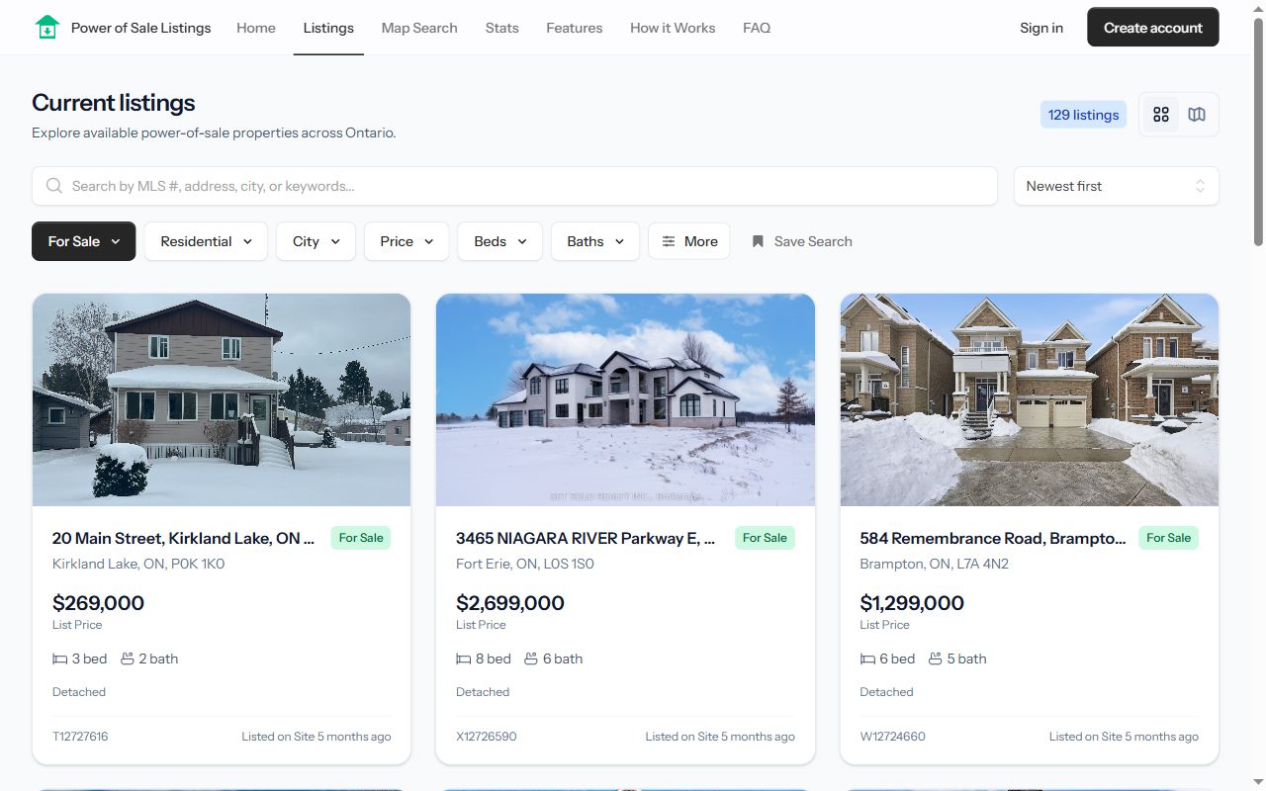1266x791 pixels.
Task: Click MLS number T12727616
Action: (80, 737)
